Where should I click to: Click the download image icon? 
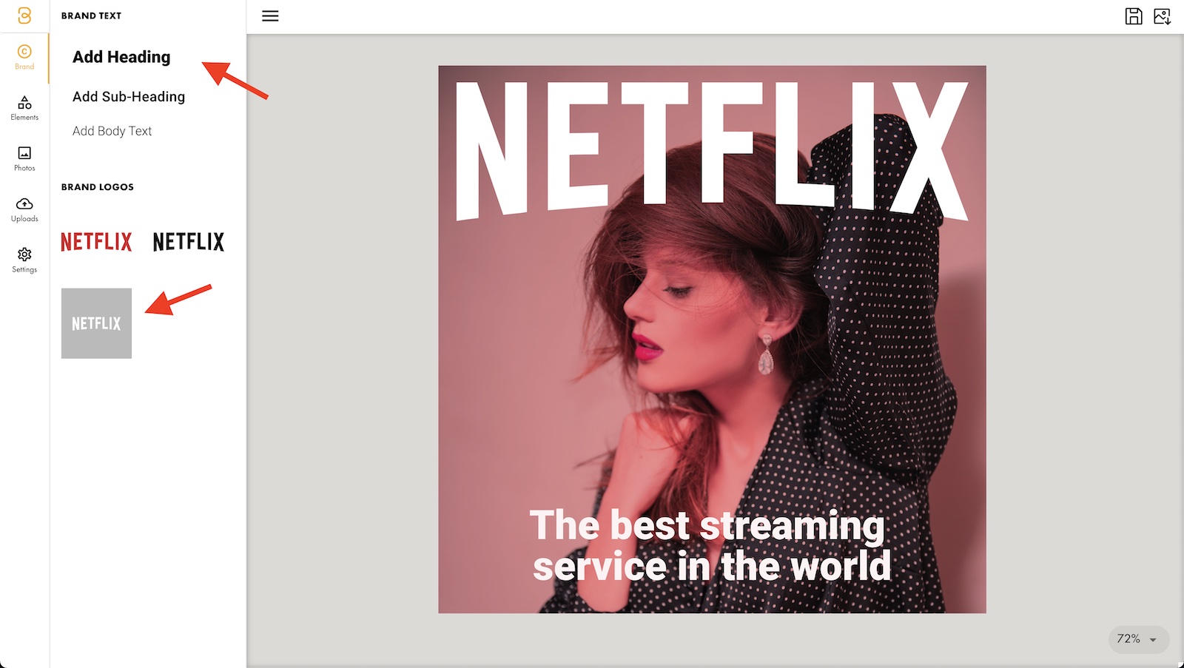1163,16
